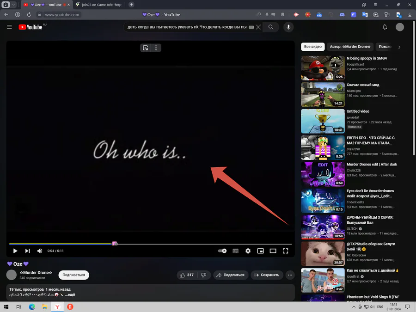Go to the YouTube home logo
The image size is (416, 312).
[x=31, y=27]
